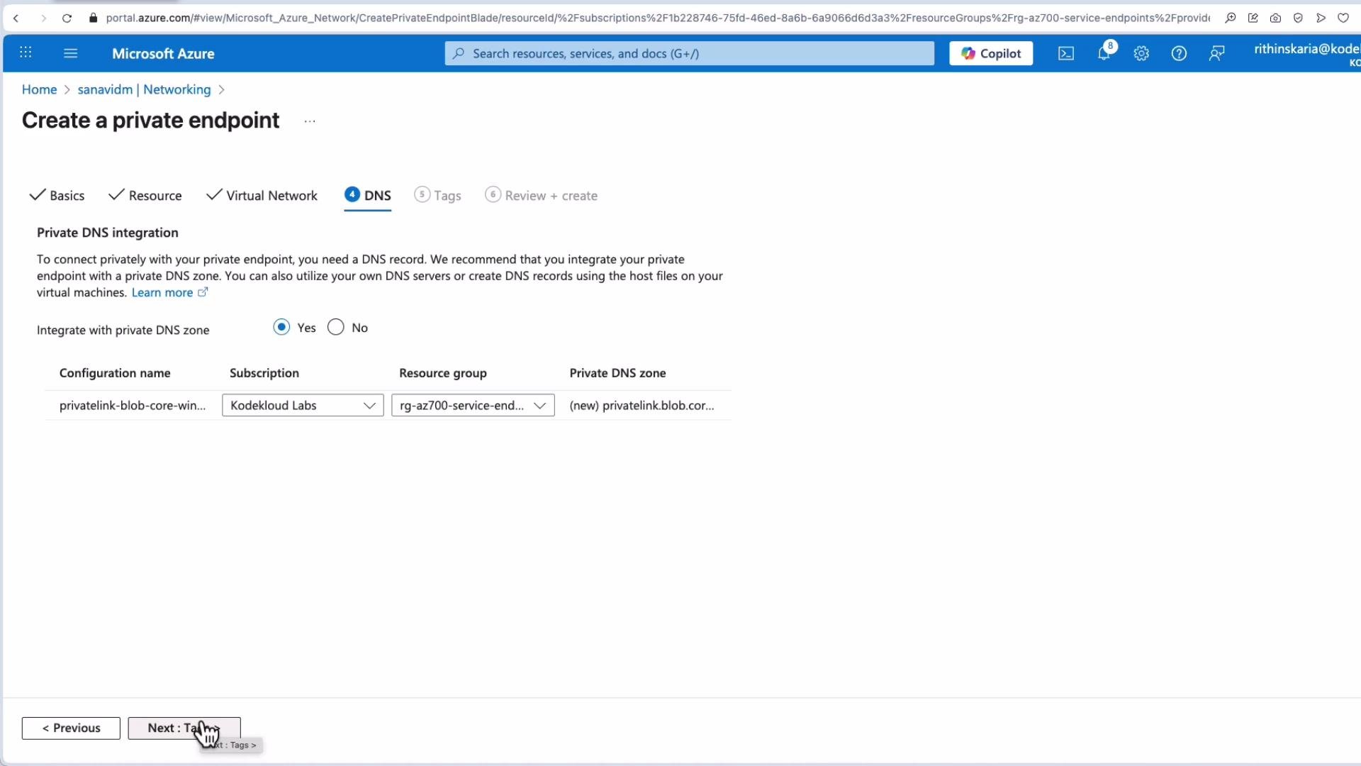Click the (new) privatelink.blob.cor private DNS zone

point(642,405)
